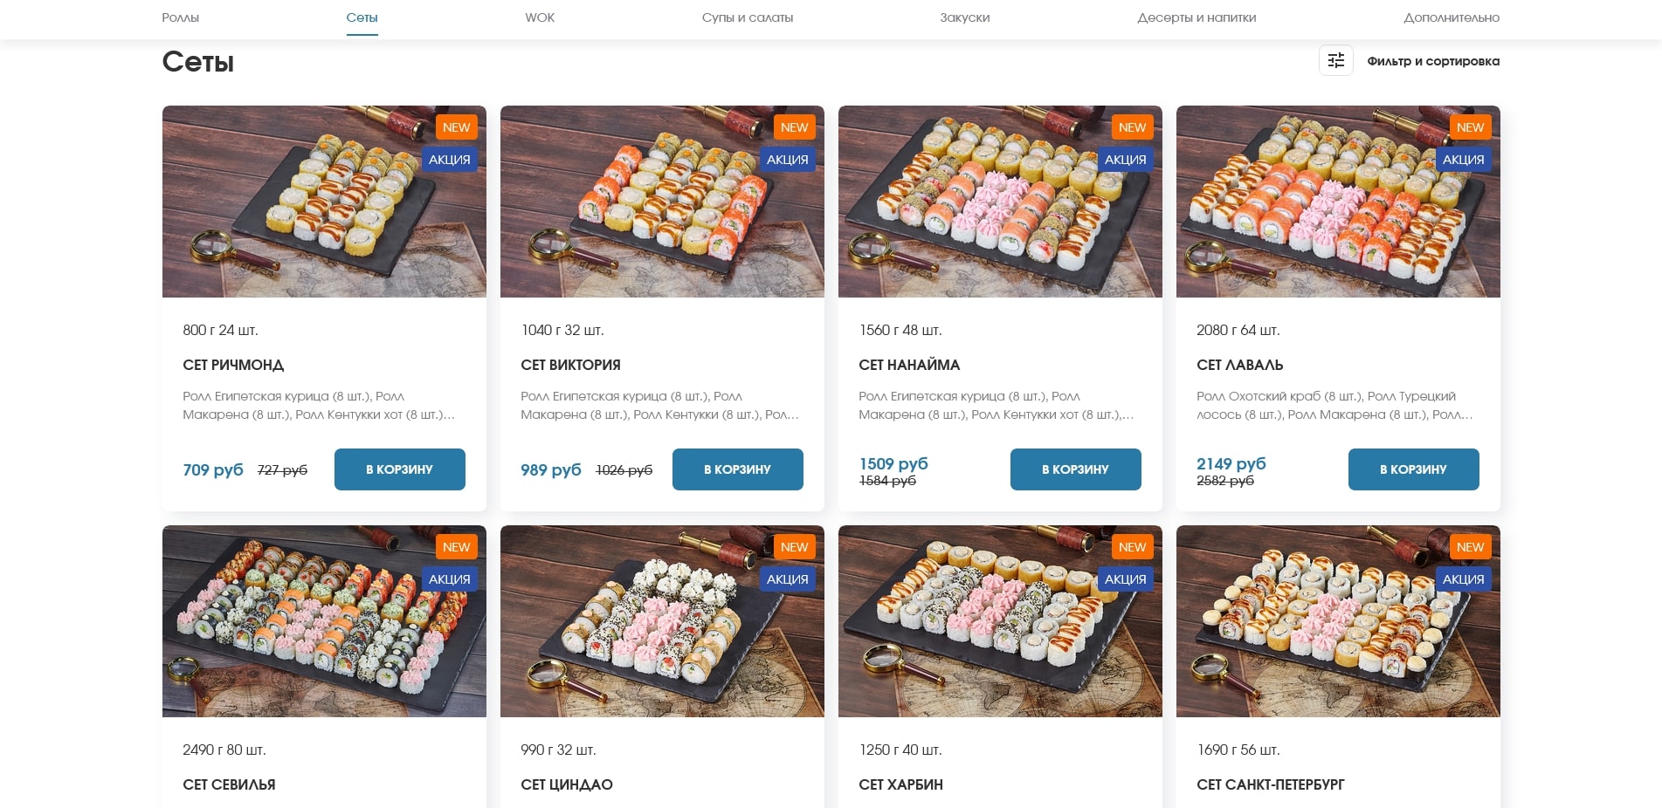Select the Закуски category
Viewport: 1662px width, 808px height.
(965, 17)
